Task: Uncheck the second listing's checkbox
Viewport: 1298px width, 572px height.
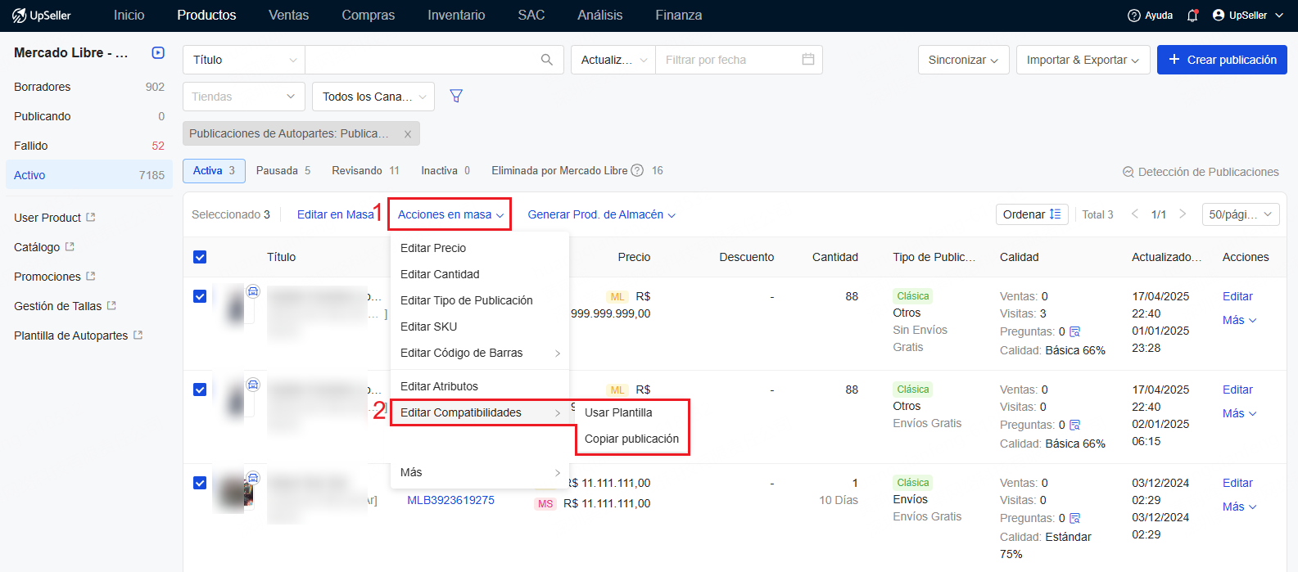Action: (x=200, y=390)
